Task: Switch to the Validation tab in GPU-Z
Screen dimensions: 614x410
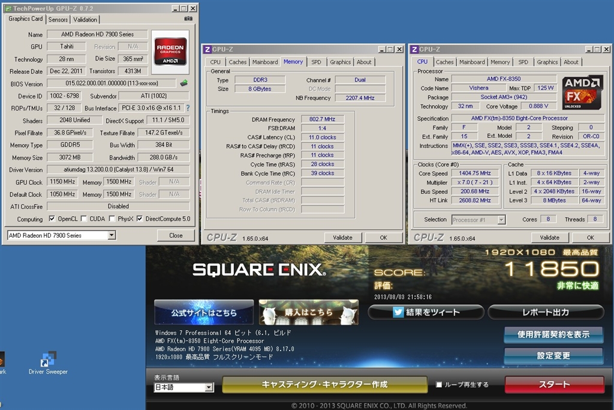Action: (85, 19)
